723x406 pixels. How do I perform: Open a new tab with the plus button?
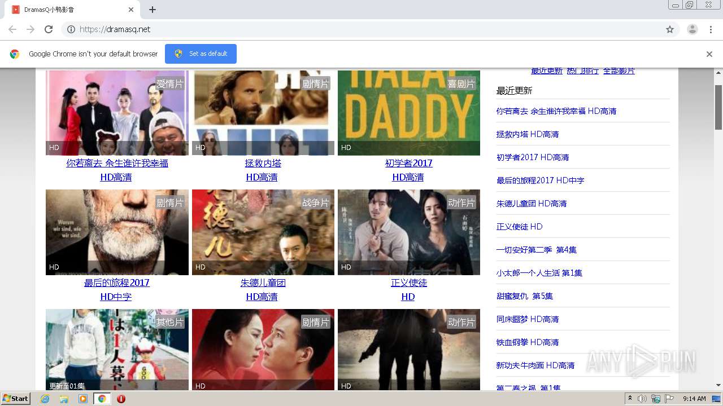(x=153, y=10)
